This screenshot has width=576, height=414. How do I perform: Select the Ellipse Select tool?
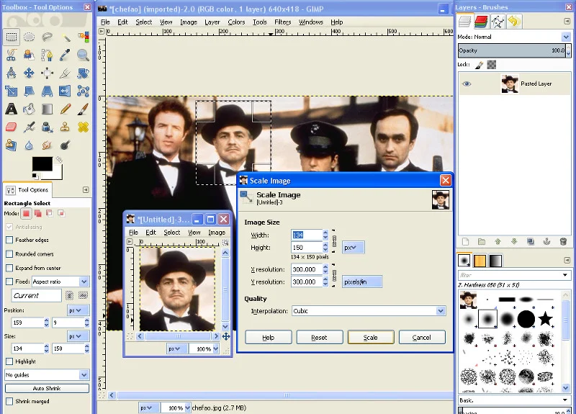(29, 37)
